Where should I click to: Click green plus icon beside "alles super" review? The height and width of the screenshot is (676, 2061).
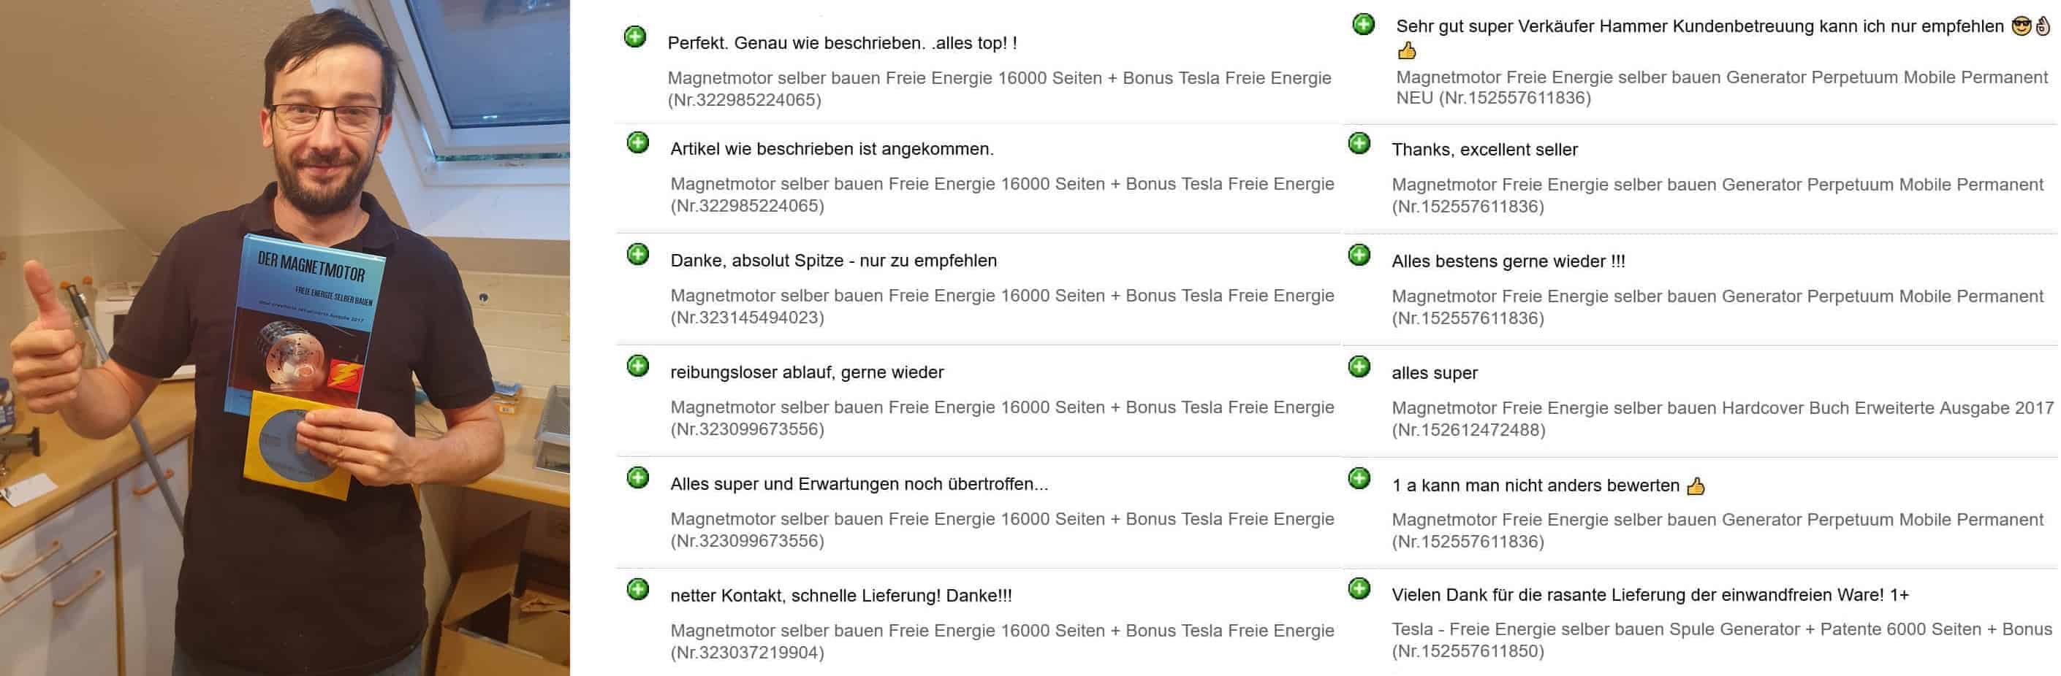point(1359,367)
